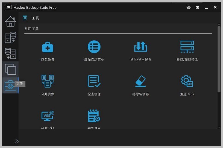Switch to the Backup sidebar tab
The image size is (223, 148).
point(10,38)
